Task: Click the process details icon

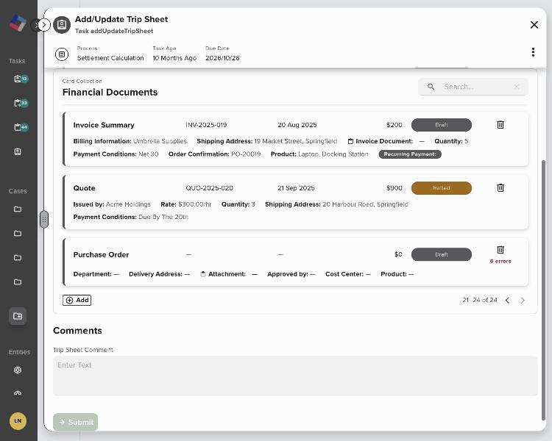Action: (x=62, y=54)
